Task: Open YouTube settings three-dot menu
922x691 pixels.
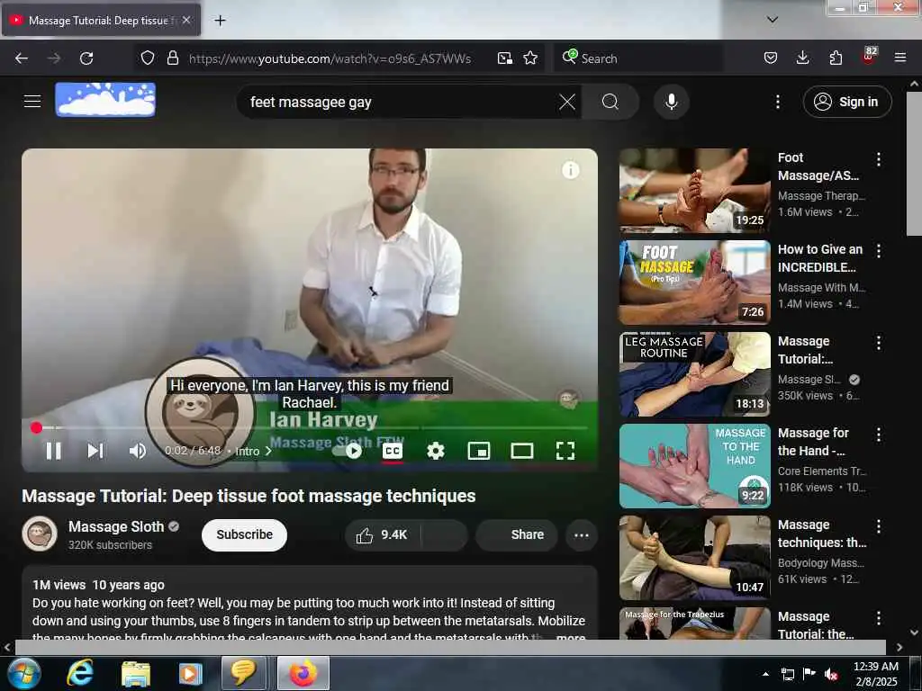Action: (777, 102)
